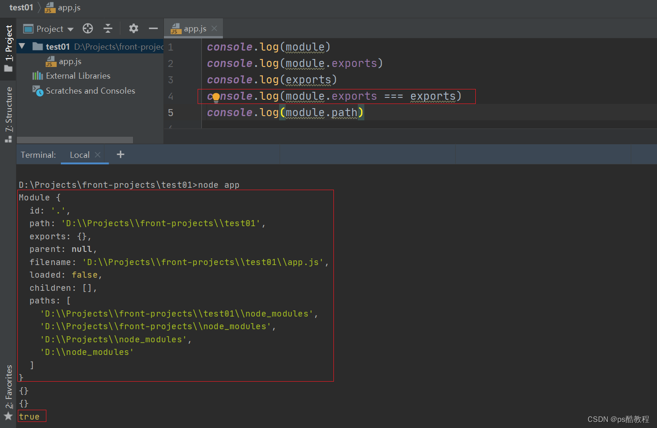This screenshot has height=428, width=657.
Task: Click the 'node app' command in terminal
Action: pos(219,185)
